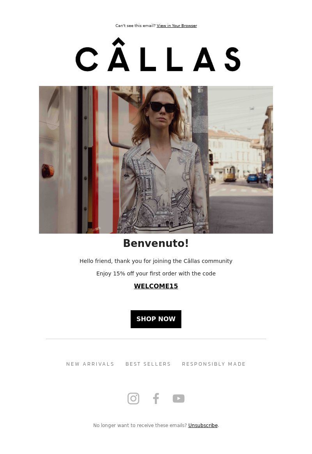Click the model's sunglasses in the photo

point(163,107)
